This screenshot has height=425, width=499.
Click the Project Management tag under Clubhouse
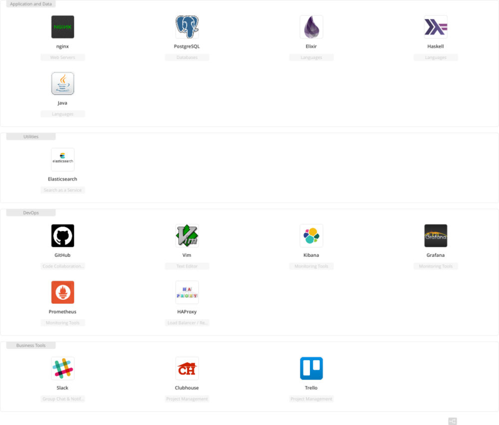[x=187, y=399]
